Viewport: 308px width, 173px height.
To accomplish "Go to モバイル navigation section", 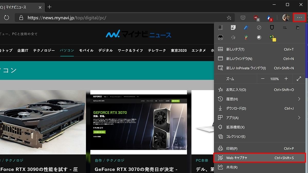I will click(x=86, y=50).
